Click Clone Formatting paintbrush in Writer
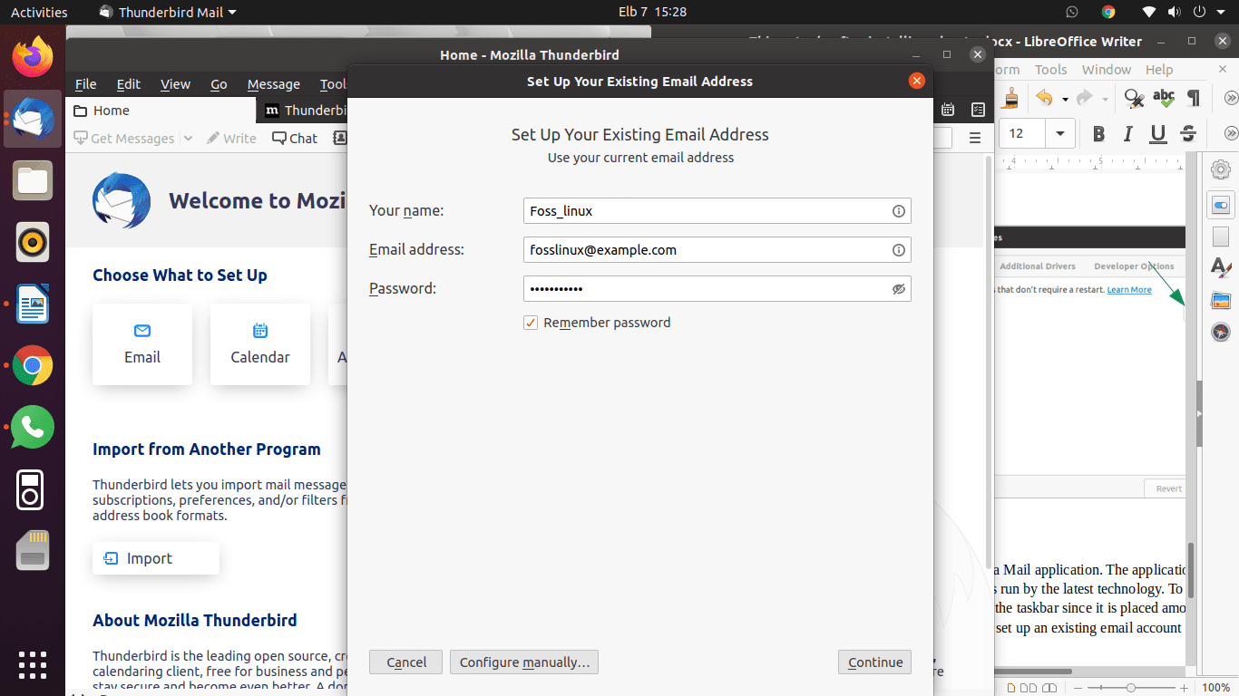This screenshot has width=1239, height=696. pyautogui.click(x=1012, y=97)
